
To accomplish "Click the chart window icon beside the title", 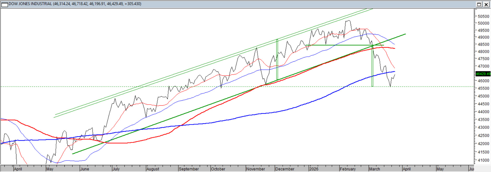I will (x=4, y=4).
